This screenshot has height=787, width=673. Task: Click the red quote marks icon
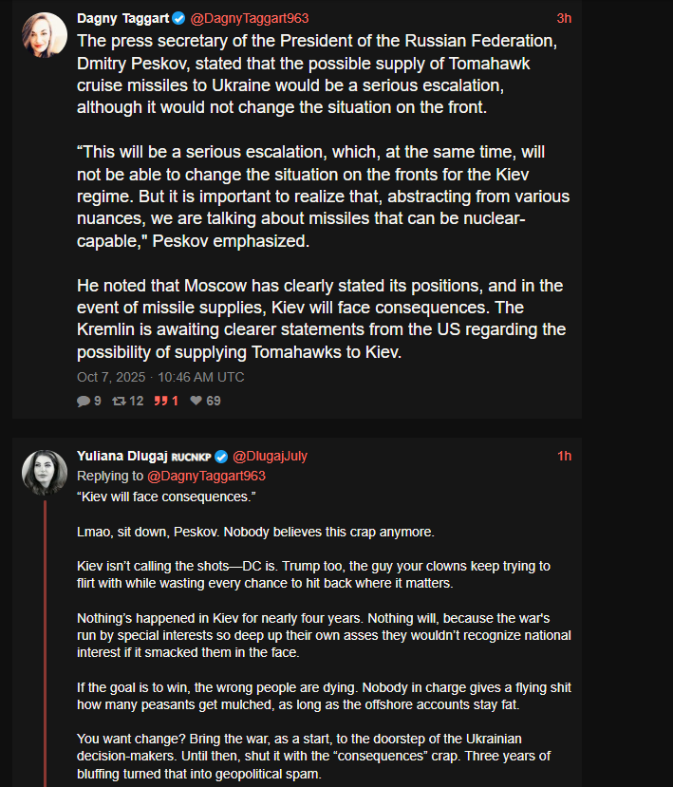[160, 401]
